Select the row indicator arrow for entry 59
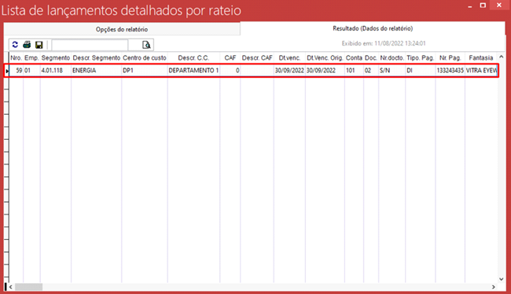This screenshot has height=294, width=511. point(7,71)
